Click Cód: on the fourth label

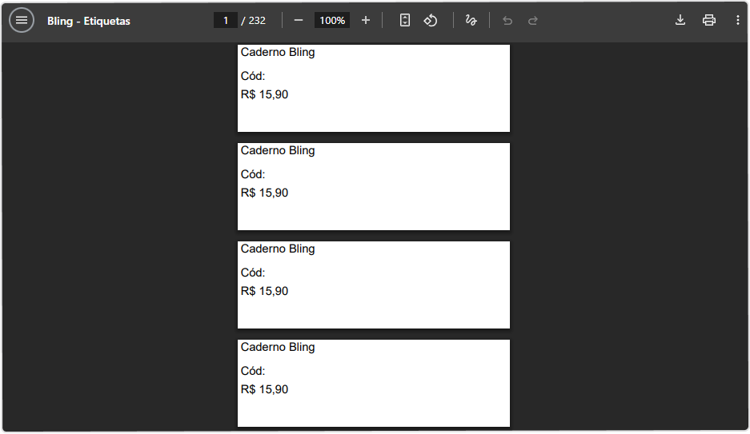253,371
